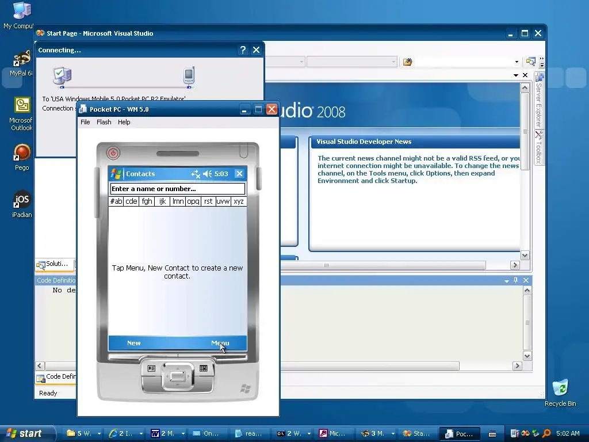Click the find window icon in Visual Studio toolbar
Screen dimensions: 589x442
click(531, 61)
